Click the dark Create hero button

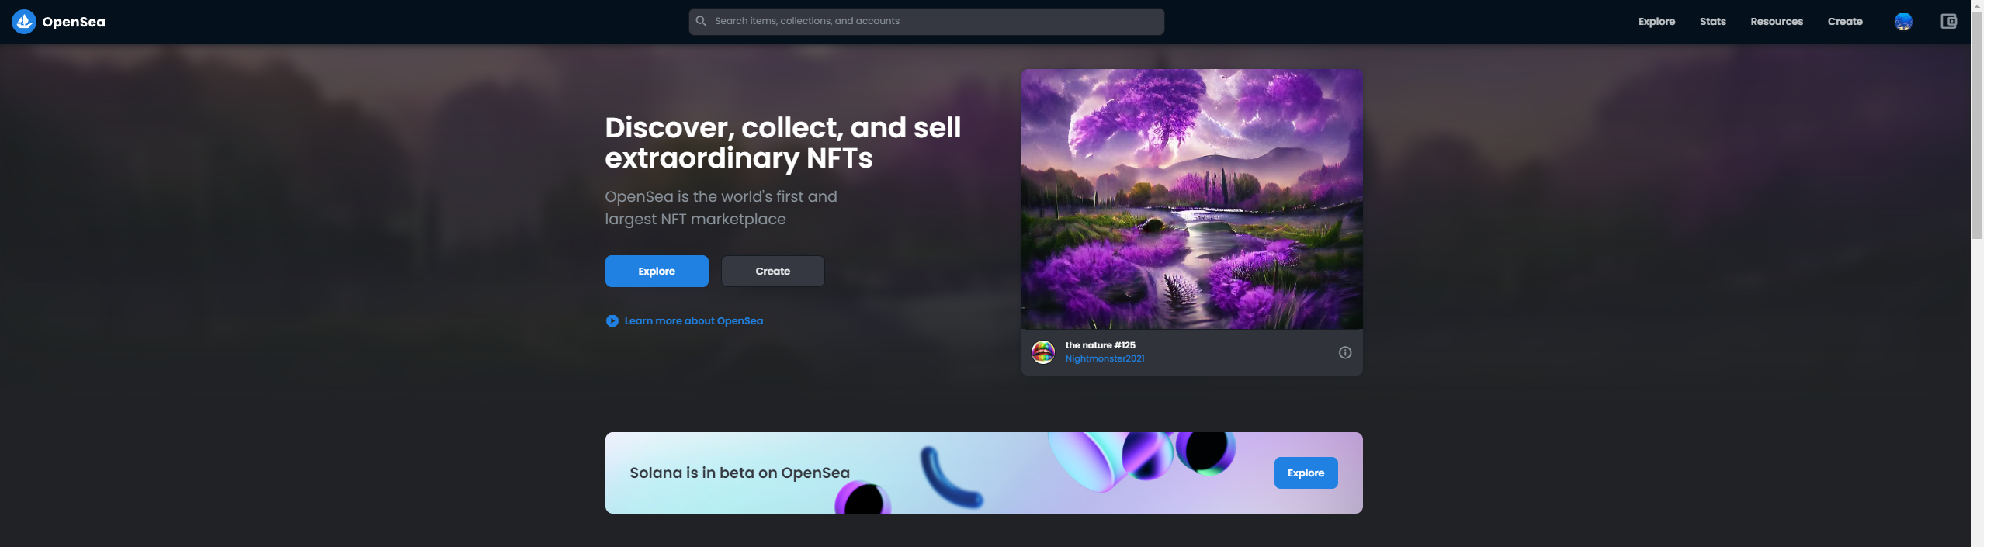tap(773, 271)
